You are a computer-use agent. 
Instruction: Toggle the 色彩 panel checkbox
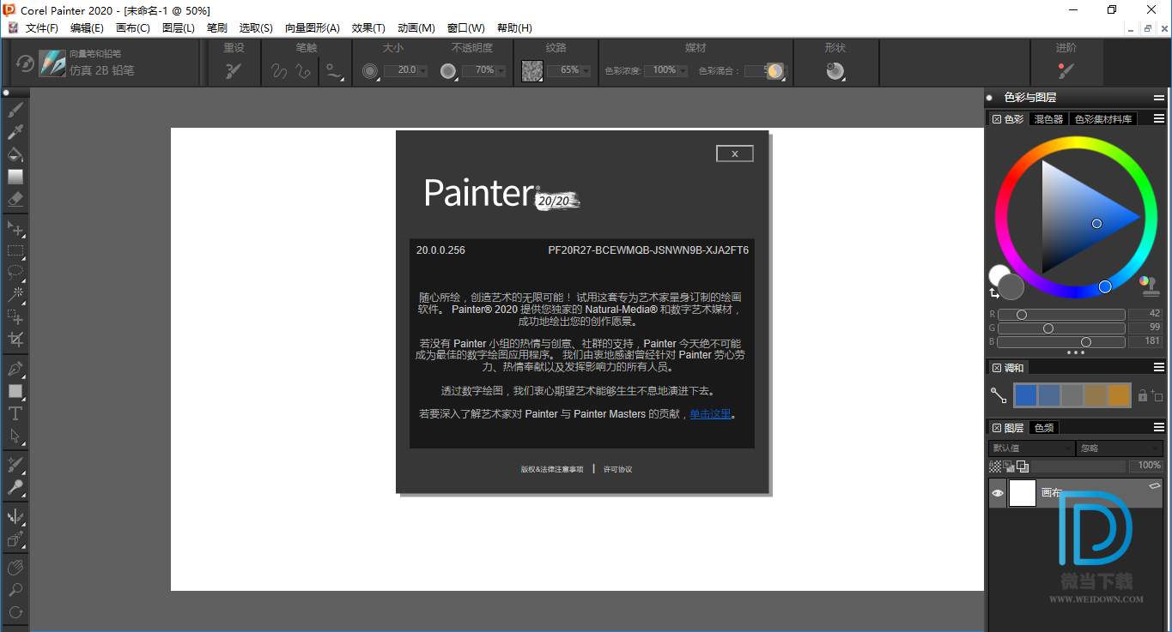tap(997, 119)
